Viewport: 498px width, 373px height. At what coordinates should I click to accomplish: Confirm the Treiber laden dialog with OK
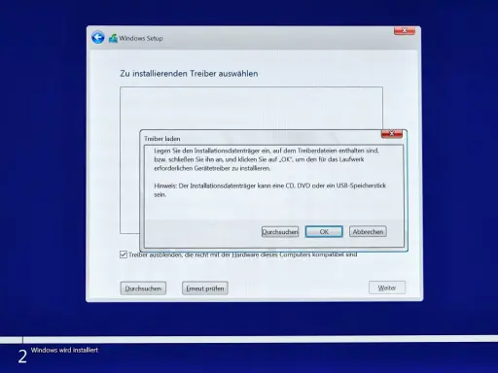(x=324, y=232)
